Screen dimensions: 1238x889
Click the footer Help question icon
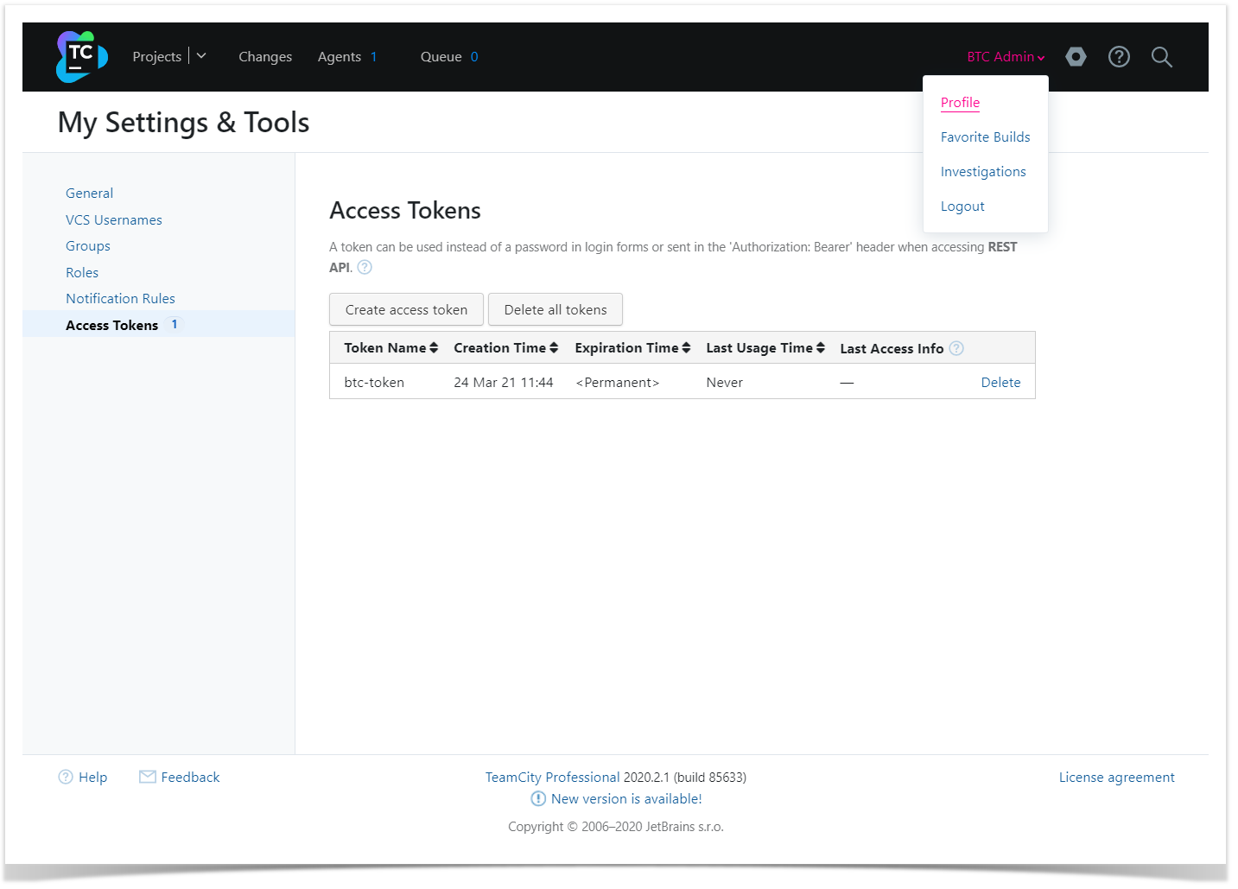click(66, 777)
